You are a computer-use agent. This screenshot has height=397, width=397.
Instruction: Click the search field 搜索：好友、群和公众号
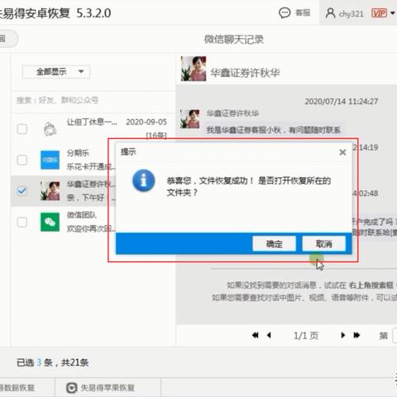click(x=93, y=100)
